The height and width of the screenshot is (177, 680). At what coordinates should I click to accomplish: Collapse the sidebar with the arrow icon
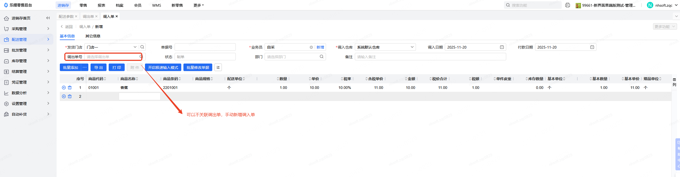[x=48, y=18]
